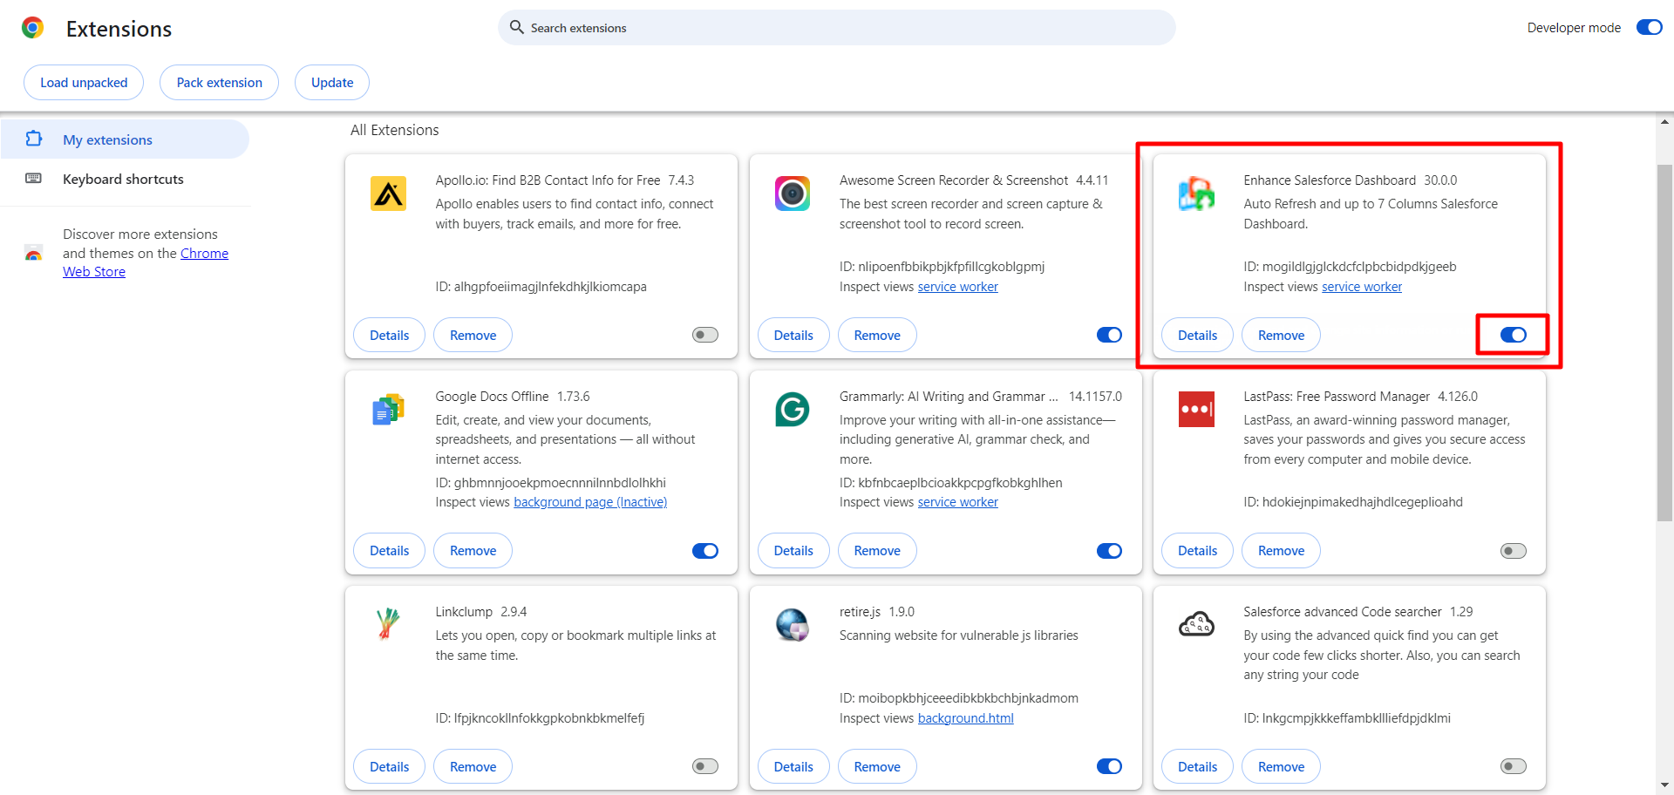Open Details for Awesome Screen Recorder

(x=793, y=335)
